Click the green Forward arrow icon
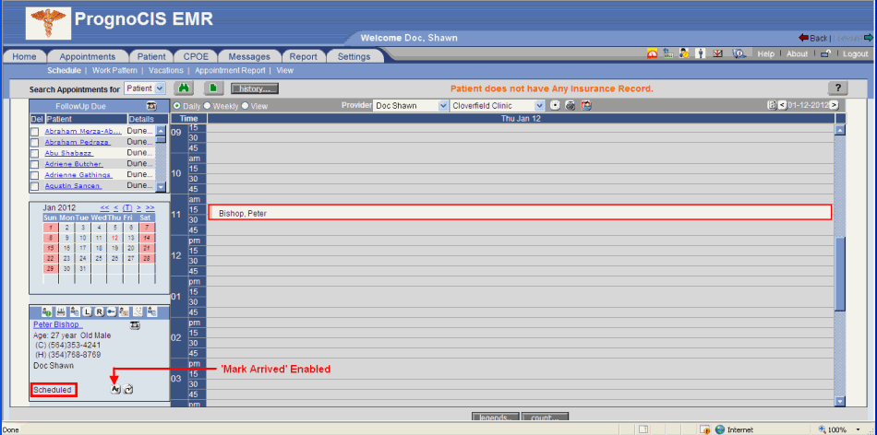Screen dimensions: 877x435 [x=869, y=38]
